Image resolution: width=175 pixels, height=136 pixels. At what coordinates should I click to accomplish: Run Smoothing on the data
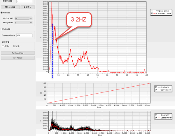click(17, 53)
